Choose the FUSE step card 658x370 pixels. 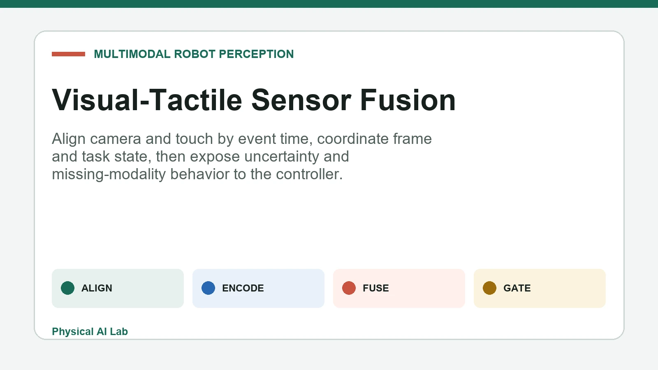399,288
